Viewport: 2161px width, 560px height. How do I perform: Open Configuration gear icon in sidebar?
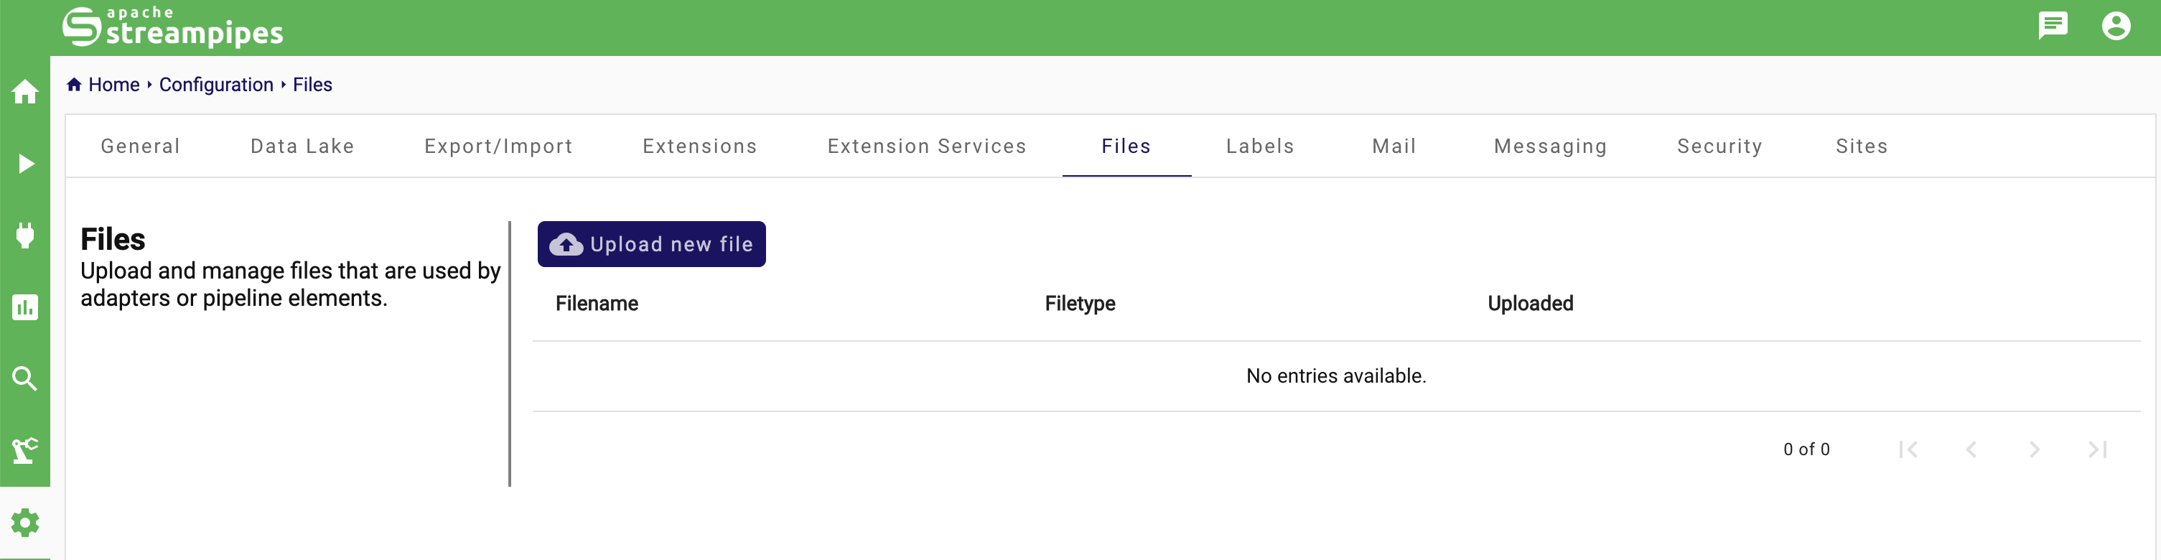click(25, 522)
